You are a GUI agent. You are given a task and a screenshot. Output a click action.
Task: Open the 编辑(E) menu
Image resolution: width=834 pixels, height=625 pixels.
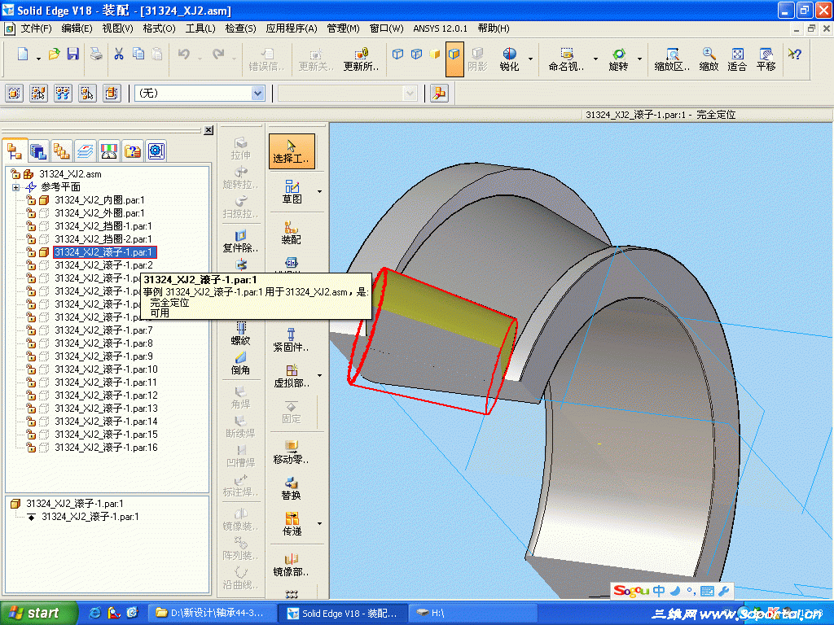77,28
